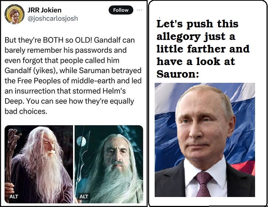Screen dimensions: 268x207
Task: Click the JRR Jokien display name
Action: click(44, 10)
